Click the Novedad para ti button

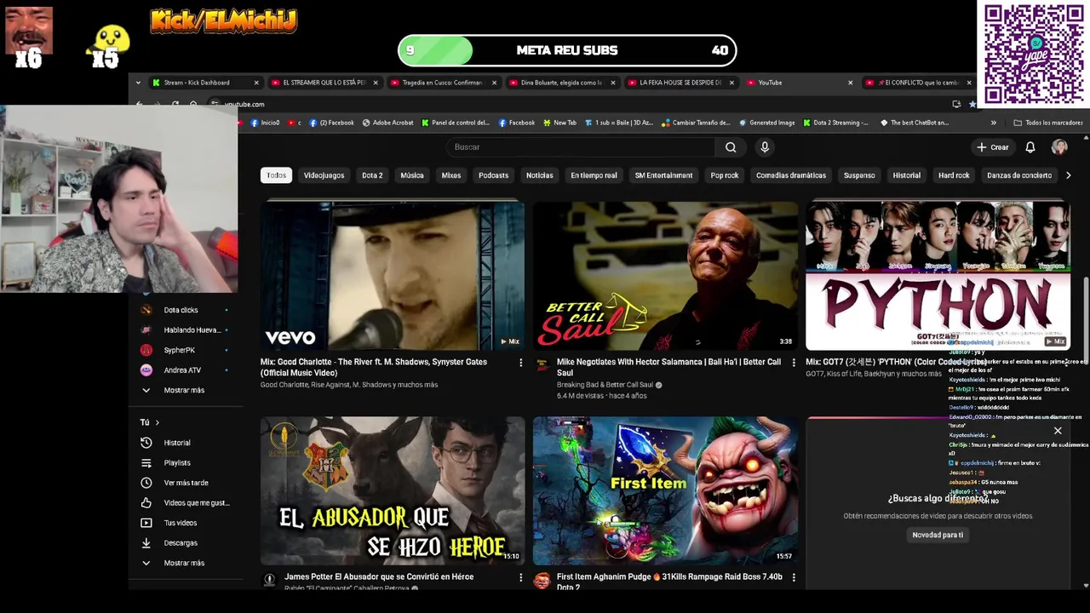click(x=938, y=535)
